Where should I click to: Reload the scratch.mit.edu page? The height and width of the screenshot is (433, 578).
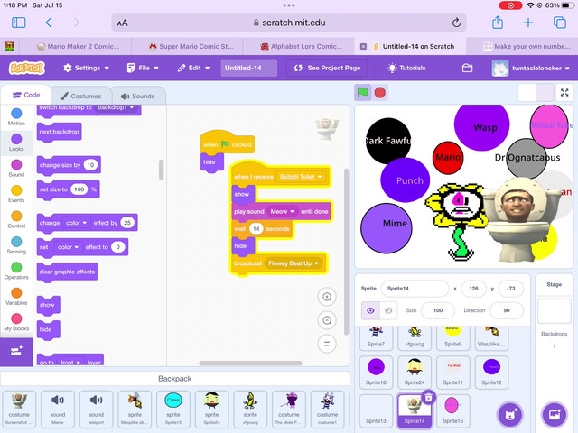pyautogui.click(x=456, y=23)
